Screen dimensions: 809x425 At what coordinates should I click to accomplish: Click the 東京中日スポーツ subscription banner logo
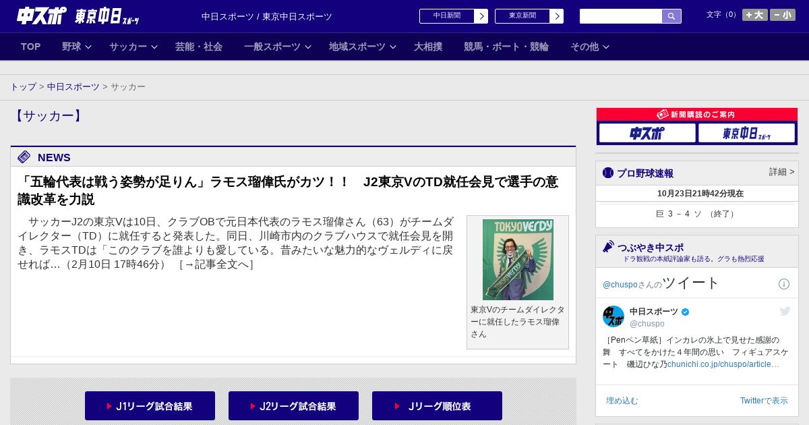coord(746,133)
